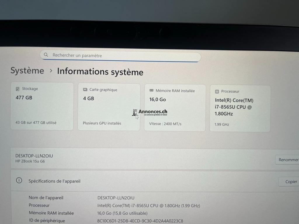Click the magnifier icon in the search box
Viewport: 299px width, 224px height.
tap(46, 55)
